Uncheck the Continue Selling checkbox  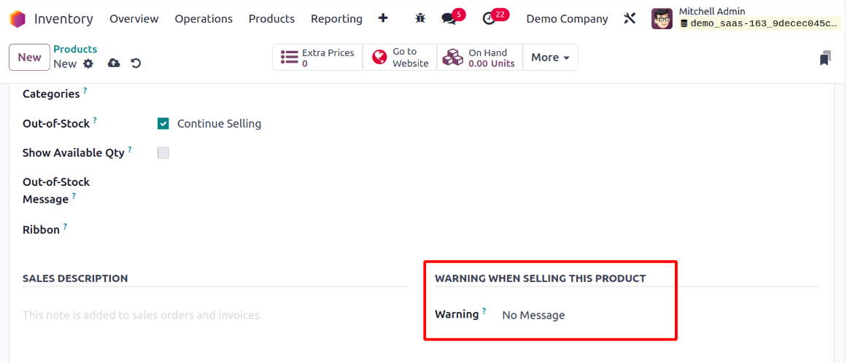click(x=163, y=124)
